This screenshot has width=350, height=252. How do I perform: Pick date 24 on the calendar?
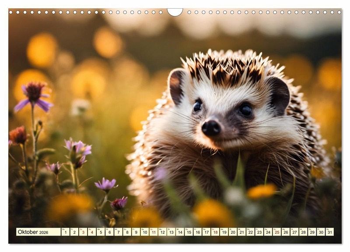point(268,232)
